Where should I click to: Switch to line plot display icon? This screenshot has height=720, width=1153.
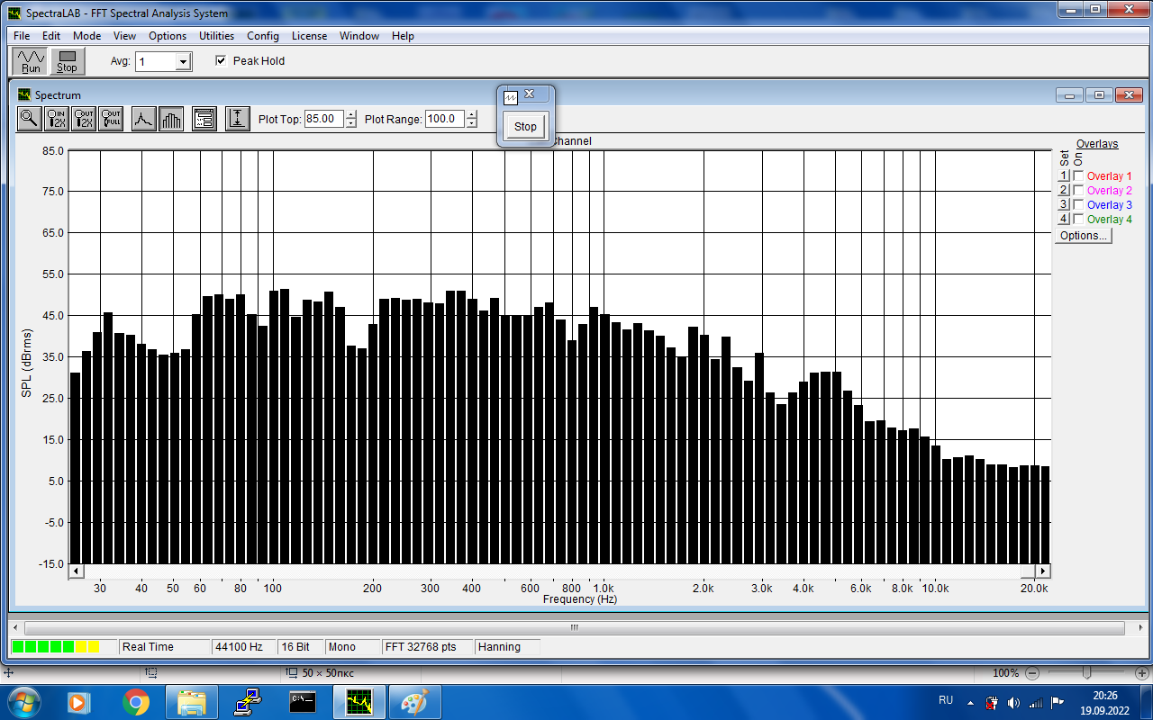tap(143, 118)
